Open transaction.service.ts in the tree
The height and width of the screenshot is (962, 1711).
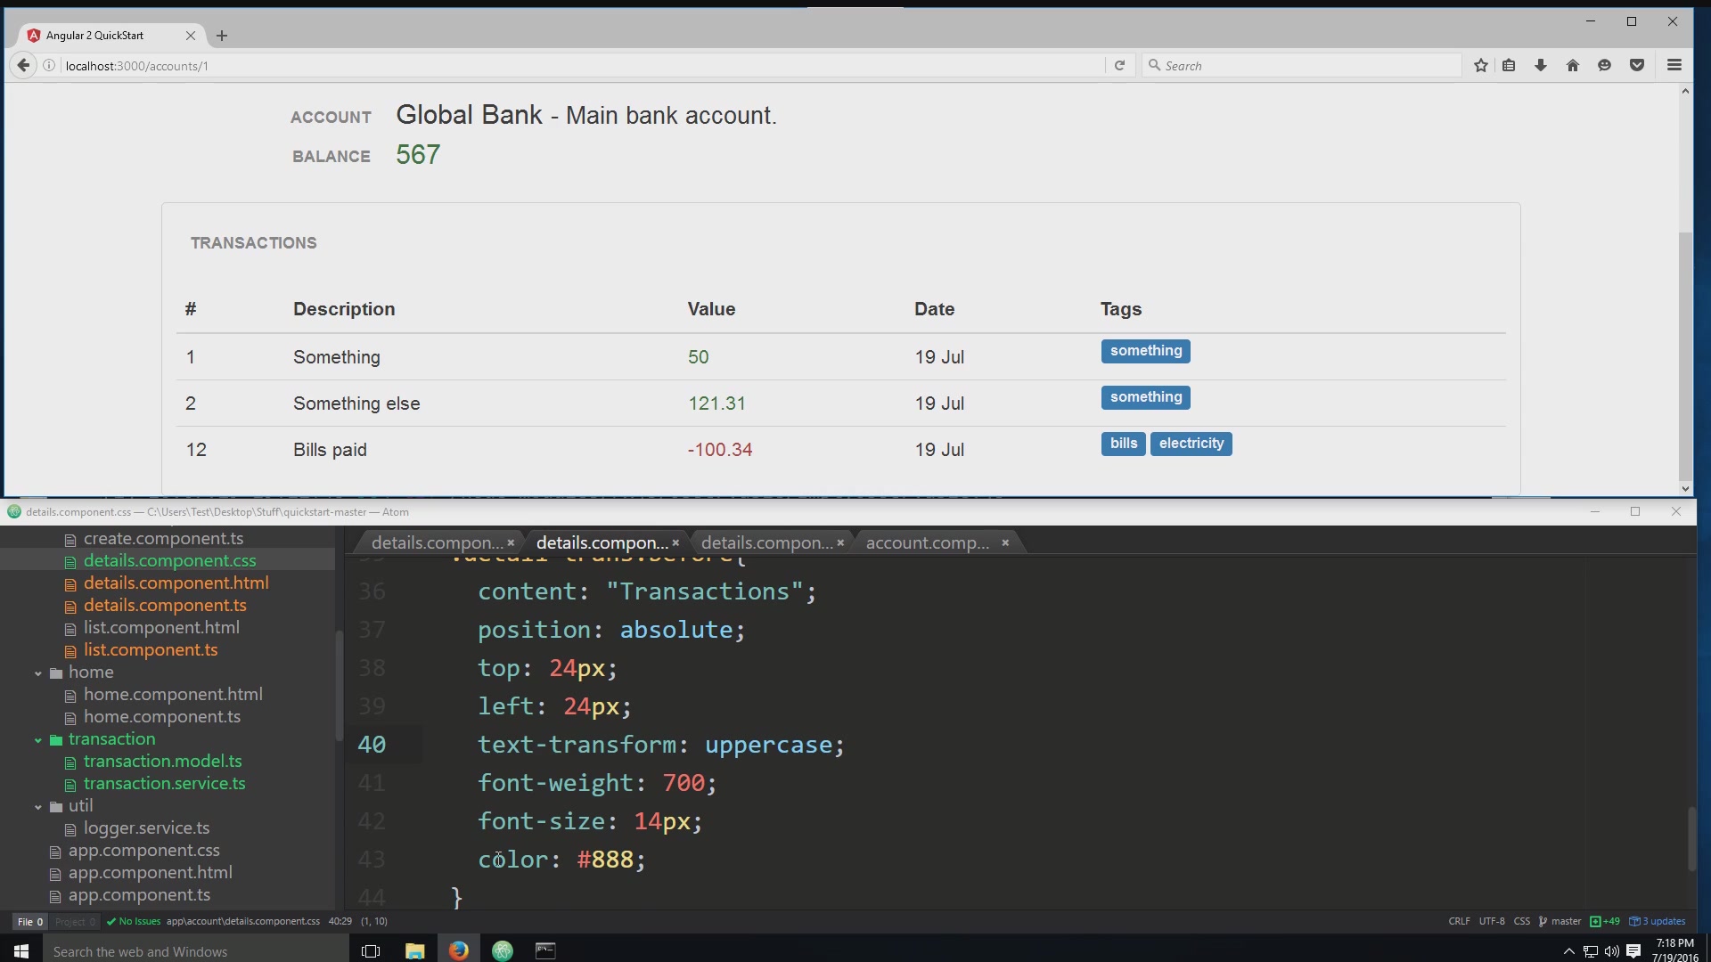pos(164,784)
